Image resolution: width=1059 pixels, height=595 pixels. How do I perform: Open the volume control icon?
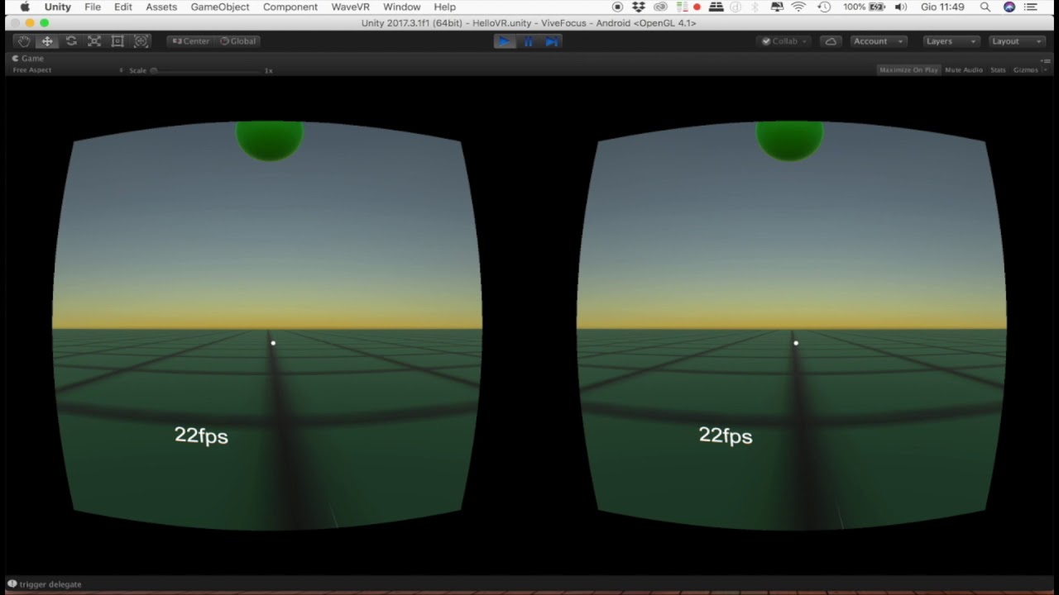pyautogui.click(x=901, y=7)
